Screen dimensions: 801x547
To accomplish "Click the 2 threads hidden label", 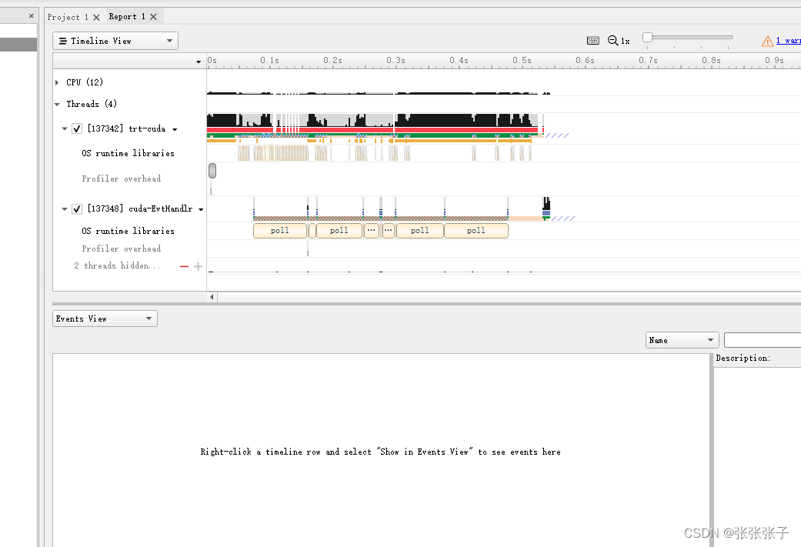I will [x=116, y=265].
